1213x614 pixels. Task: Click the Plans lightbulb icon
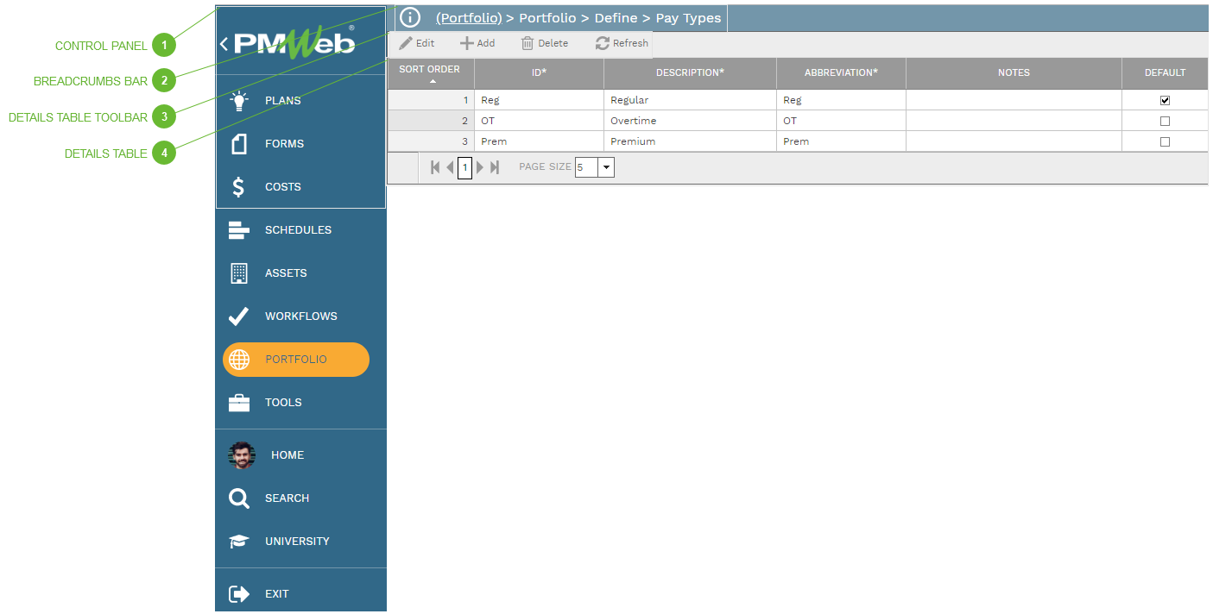click(x=239, y=101)
